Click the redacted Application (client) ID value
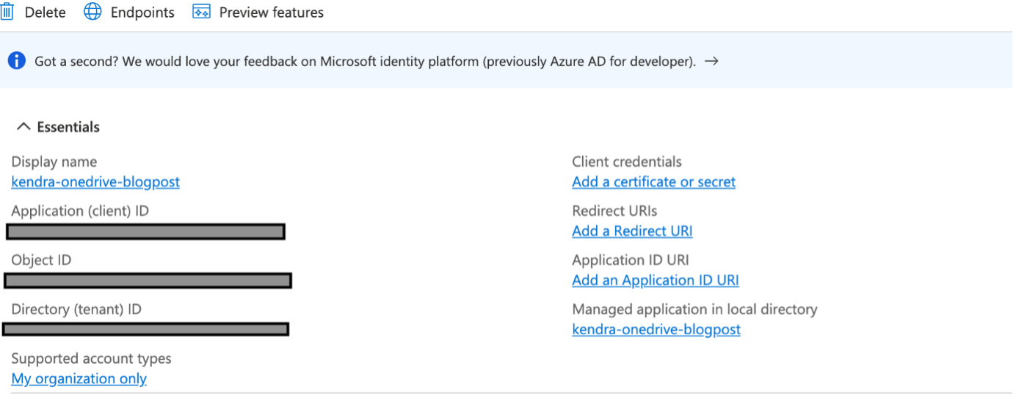The width and height of the screenshot is (1016, 401). [x=145, y=231]
